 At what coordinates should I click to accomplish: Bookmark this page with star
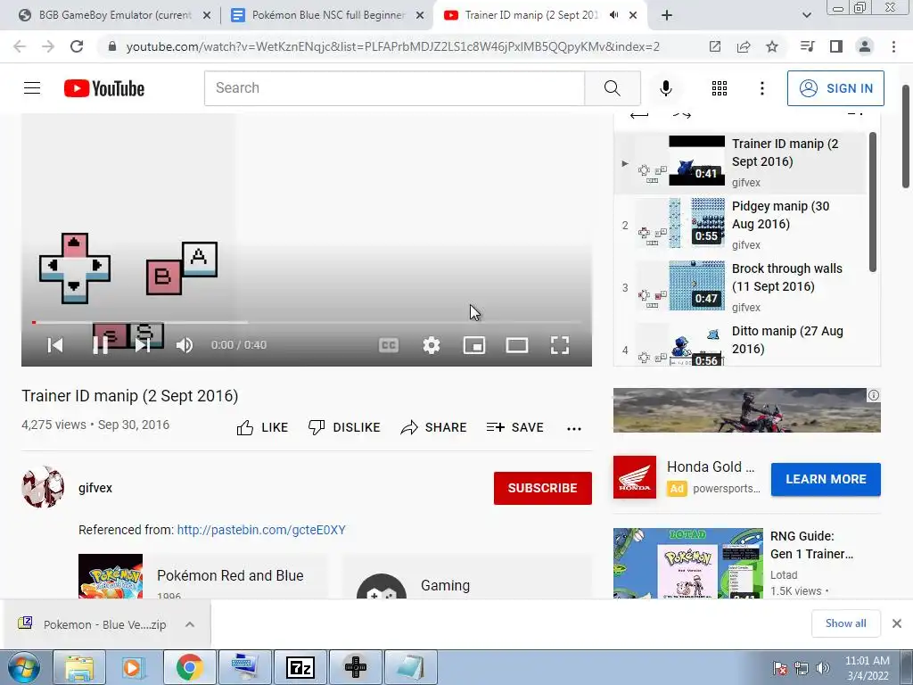[x=772, y=46]
